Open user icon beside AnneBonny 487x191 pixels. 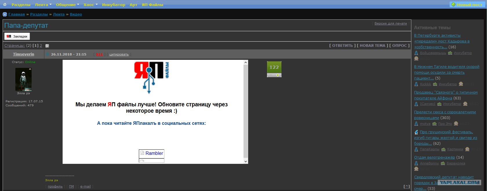416,163
